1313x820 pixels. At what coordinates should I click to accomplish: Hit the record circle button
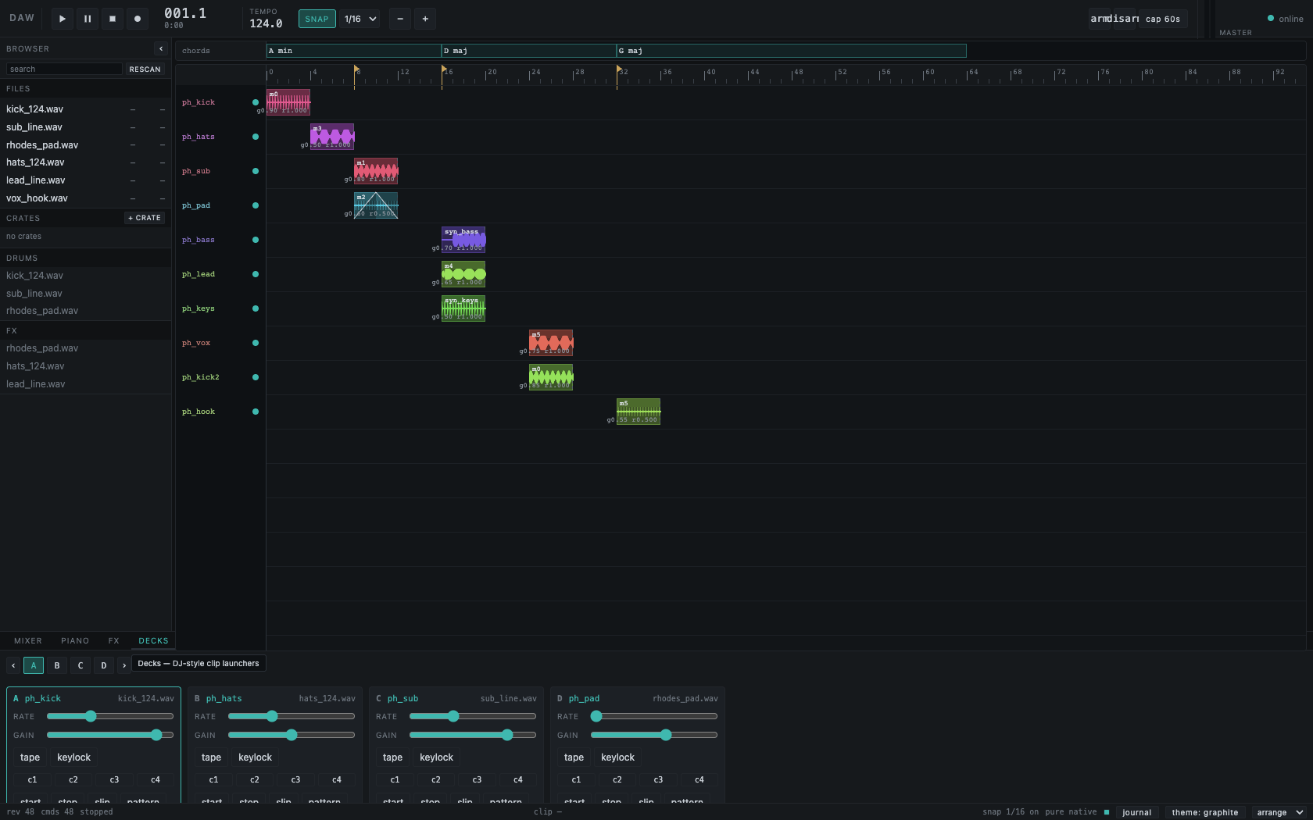click(138, 19)
